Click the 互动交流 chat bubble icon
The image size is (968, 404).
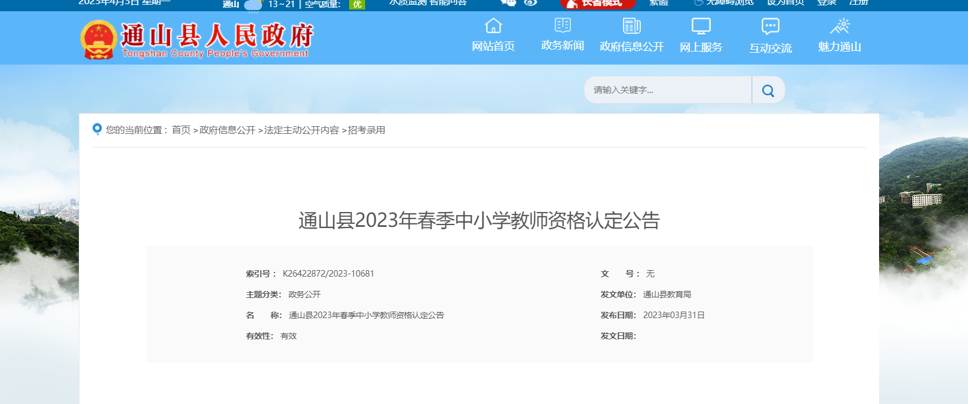770,26
